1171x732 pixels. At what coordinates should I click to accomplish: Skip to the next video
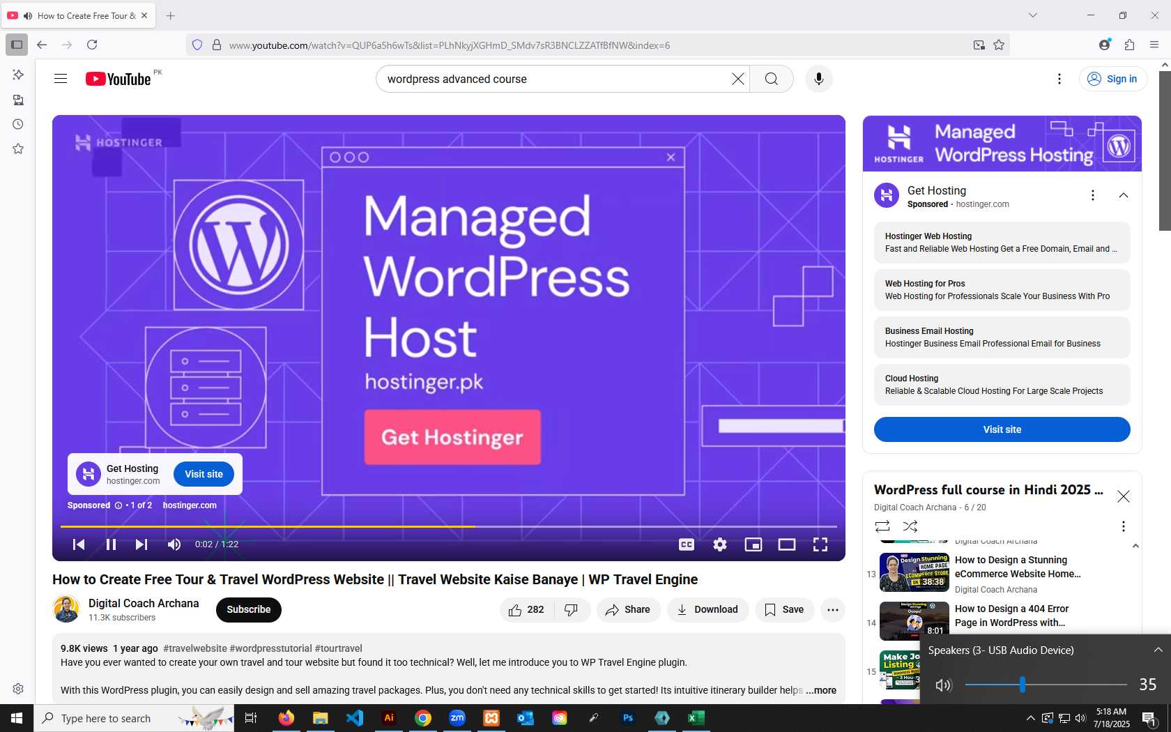click(x=141, y=544)
